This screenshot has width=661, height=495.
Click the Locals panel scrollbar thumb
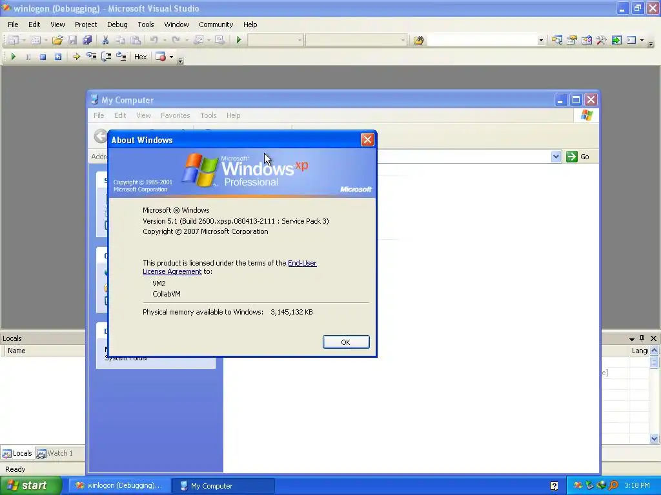655,362
